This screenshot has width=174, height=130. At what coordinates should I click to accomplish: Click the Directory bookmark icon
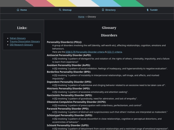pyautogui.click(x=103, y=10)
